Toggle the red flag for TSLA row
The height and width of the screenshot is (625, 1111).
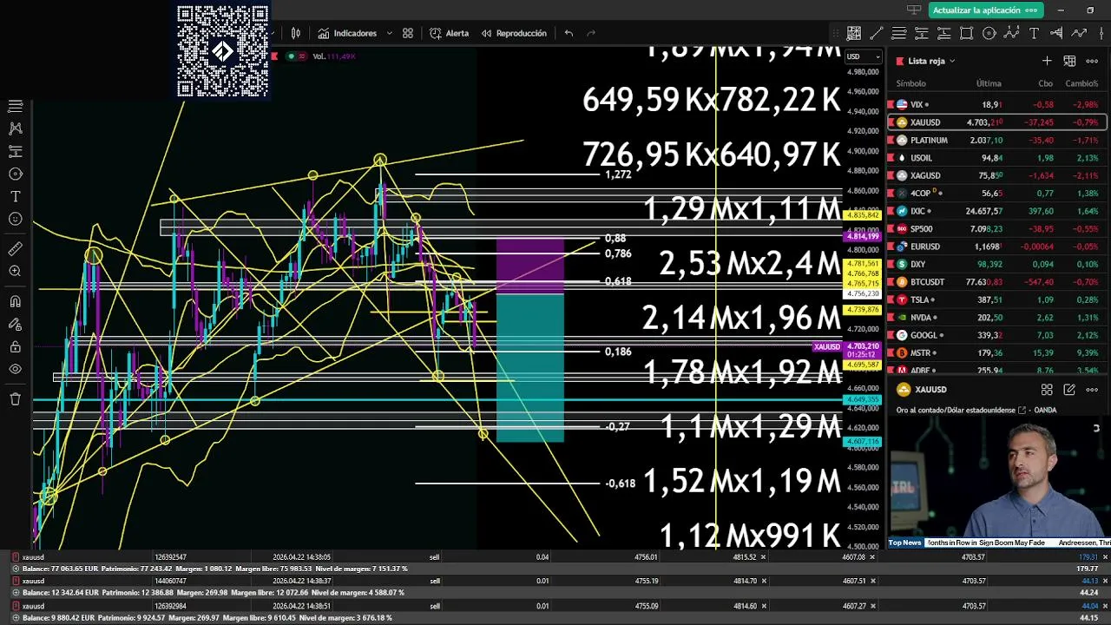tap(891, 299)
